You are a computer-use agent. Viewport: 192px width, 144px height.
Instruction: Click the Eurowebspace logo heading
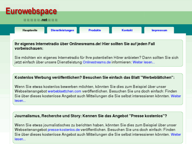point(31,11)
